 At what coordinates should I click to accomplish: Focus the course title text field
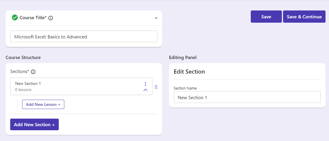click(84, 37)
